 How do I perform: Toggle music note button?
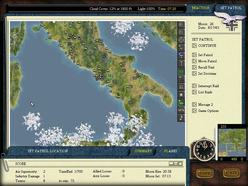pyautogui.click(x=181, y=118)
